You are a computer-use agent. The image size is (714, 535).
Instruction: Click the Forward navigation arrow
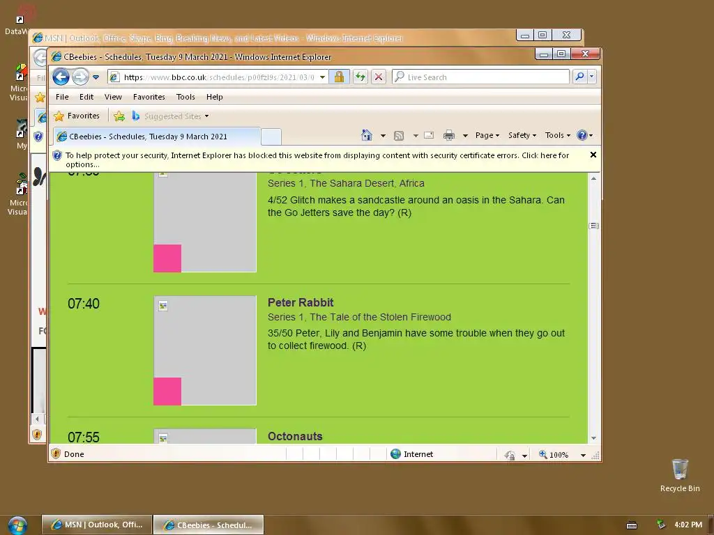(x=80, y=77)
